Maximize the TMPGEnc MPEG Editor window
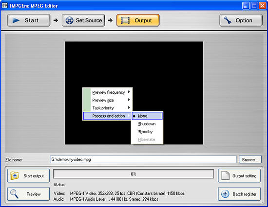This screenshot has height=207, width=268. pos(254,6)
